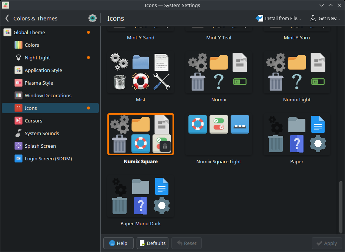This screenshot has height=252, width=345.
Task: Click the Window Decorations entry
Action: [x=48, y=95]
